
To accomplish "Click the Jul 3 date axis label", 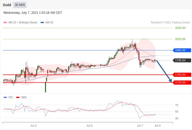I will click(x=33, y=126).
